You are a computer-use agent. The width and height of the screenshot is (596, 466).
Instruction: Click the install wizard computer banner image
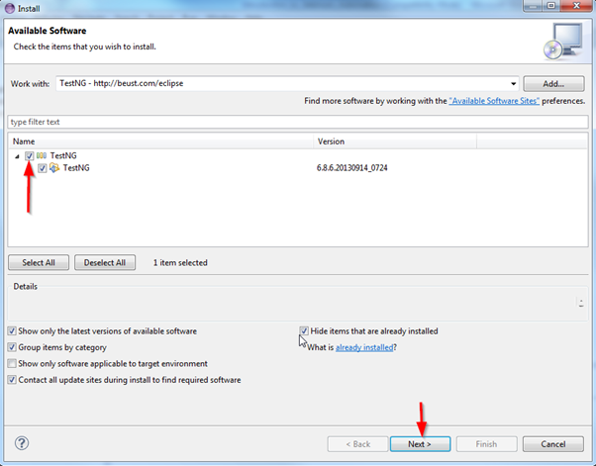click(x=563, y=41)
